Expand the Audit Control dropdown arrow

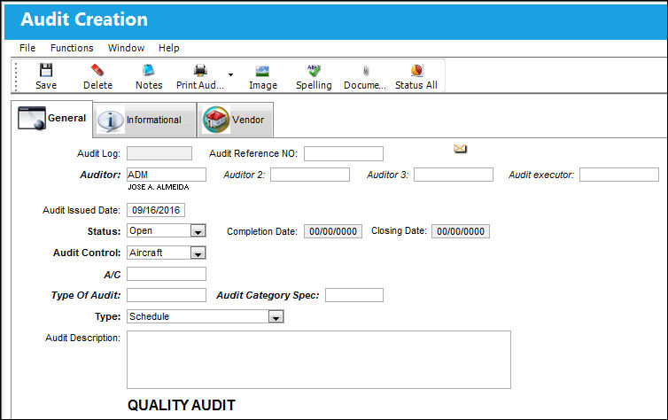tap(198, 253)
